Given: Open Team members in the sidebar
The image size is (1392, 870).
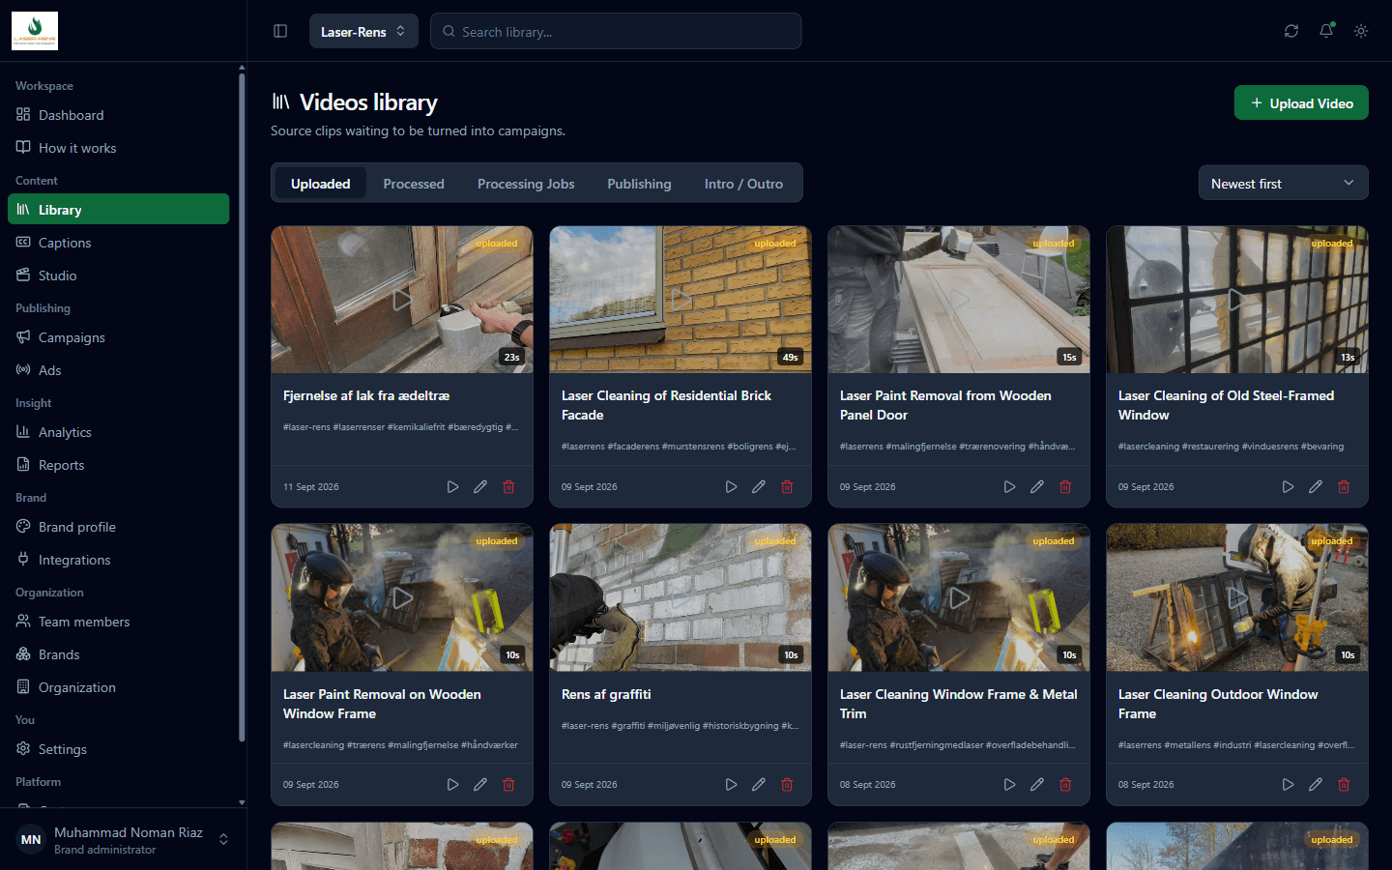Looking at the screenshot, I should point(118,622).
